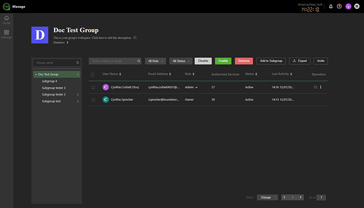Change Cynthia Corbett's Admin role dropdown

pos(191,88)
